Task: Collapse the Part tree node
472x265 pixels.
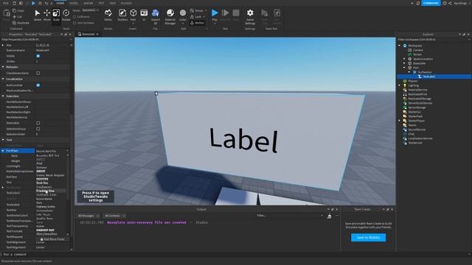Action: pyautogui.click(x=405, y=68)
